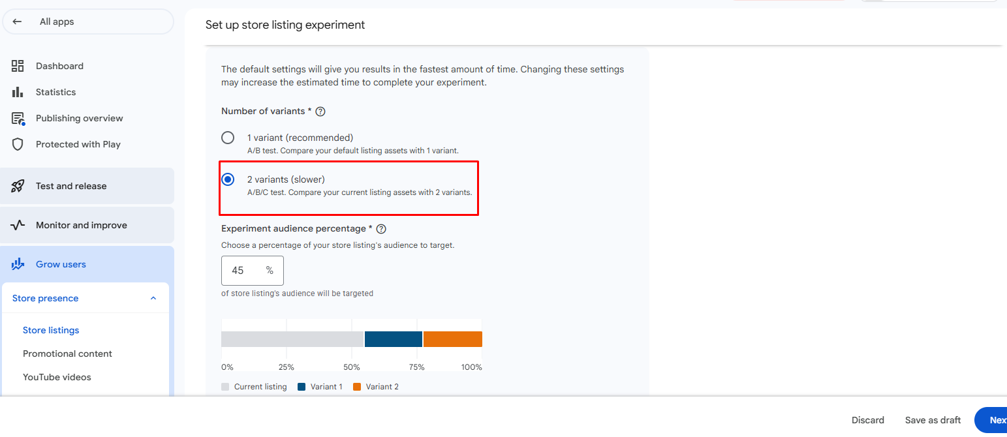The height and width of the screenshot is (437, 1007).
Task: Click the Monitor and improve pulse icon
Action: click(18, 225)
